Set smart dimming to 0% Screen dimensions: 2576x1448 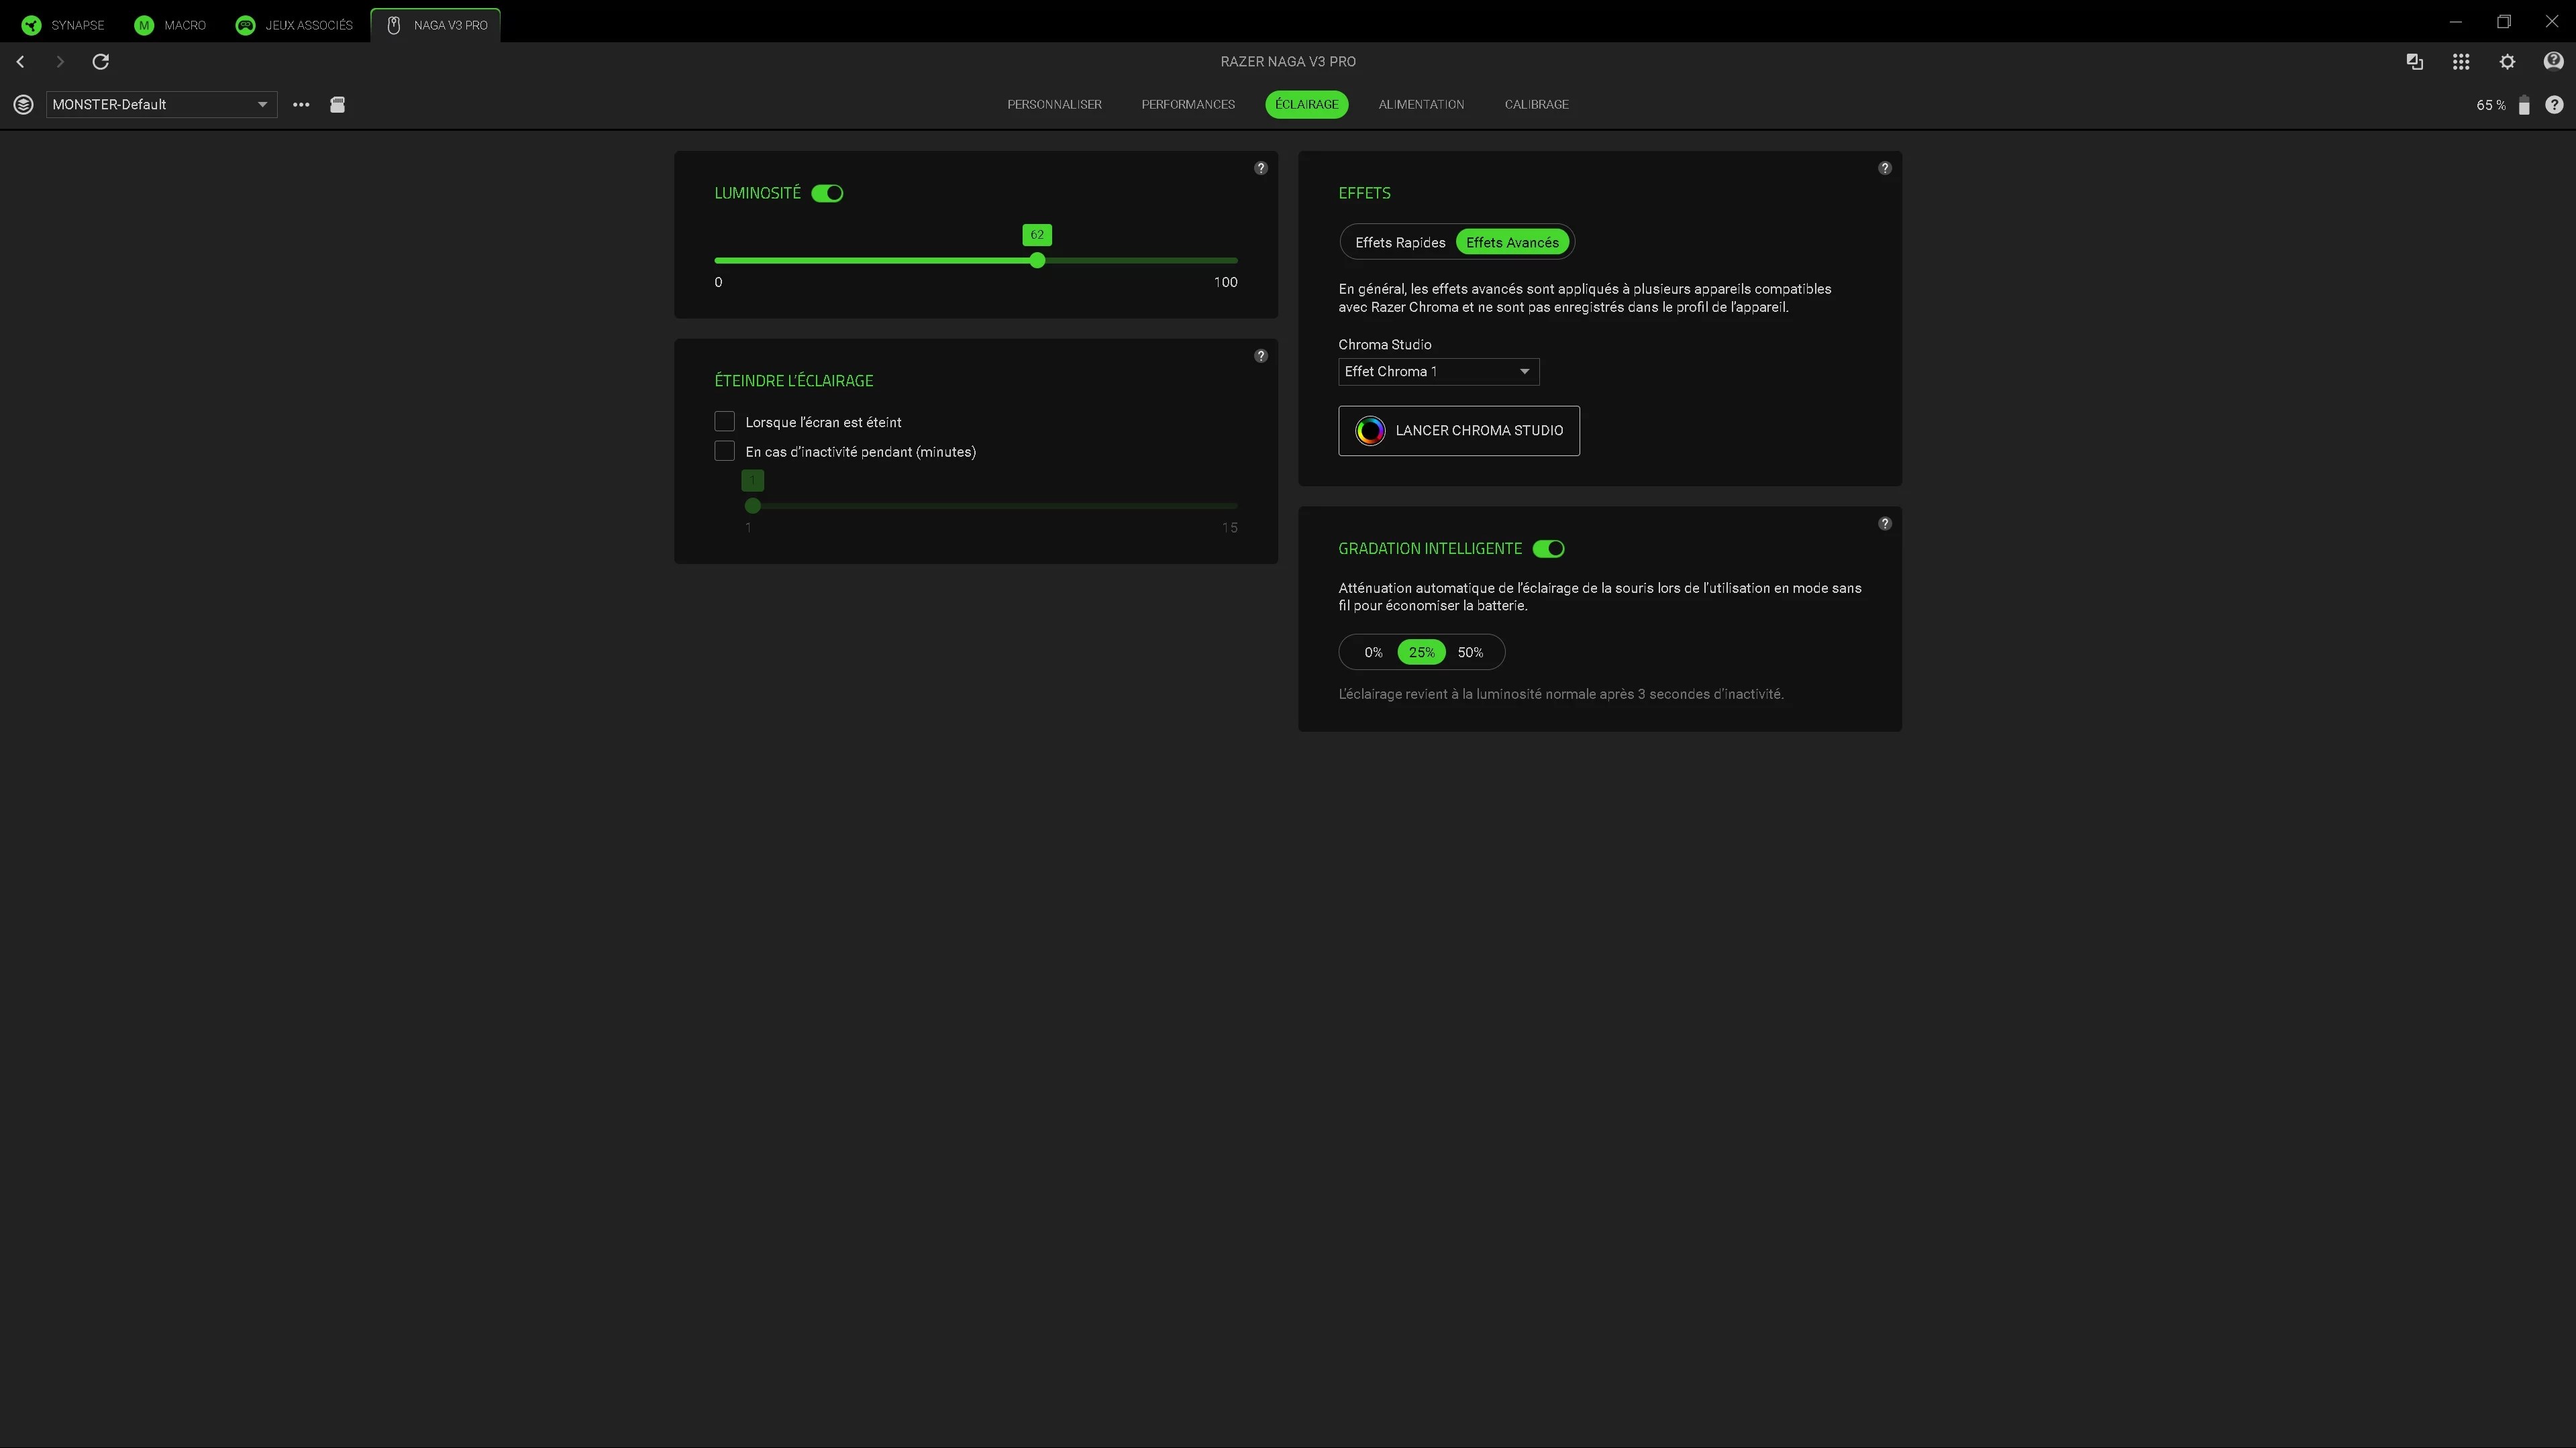[x=1373, y=653]
